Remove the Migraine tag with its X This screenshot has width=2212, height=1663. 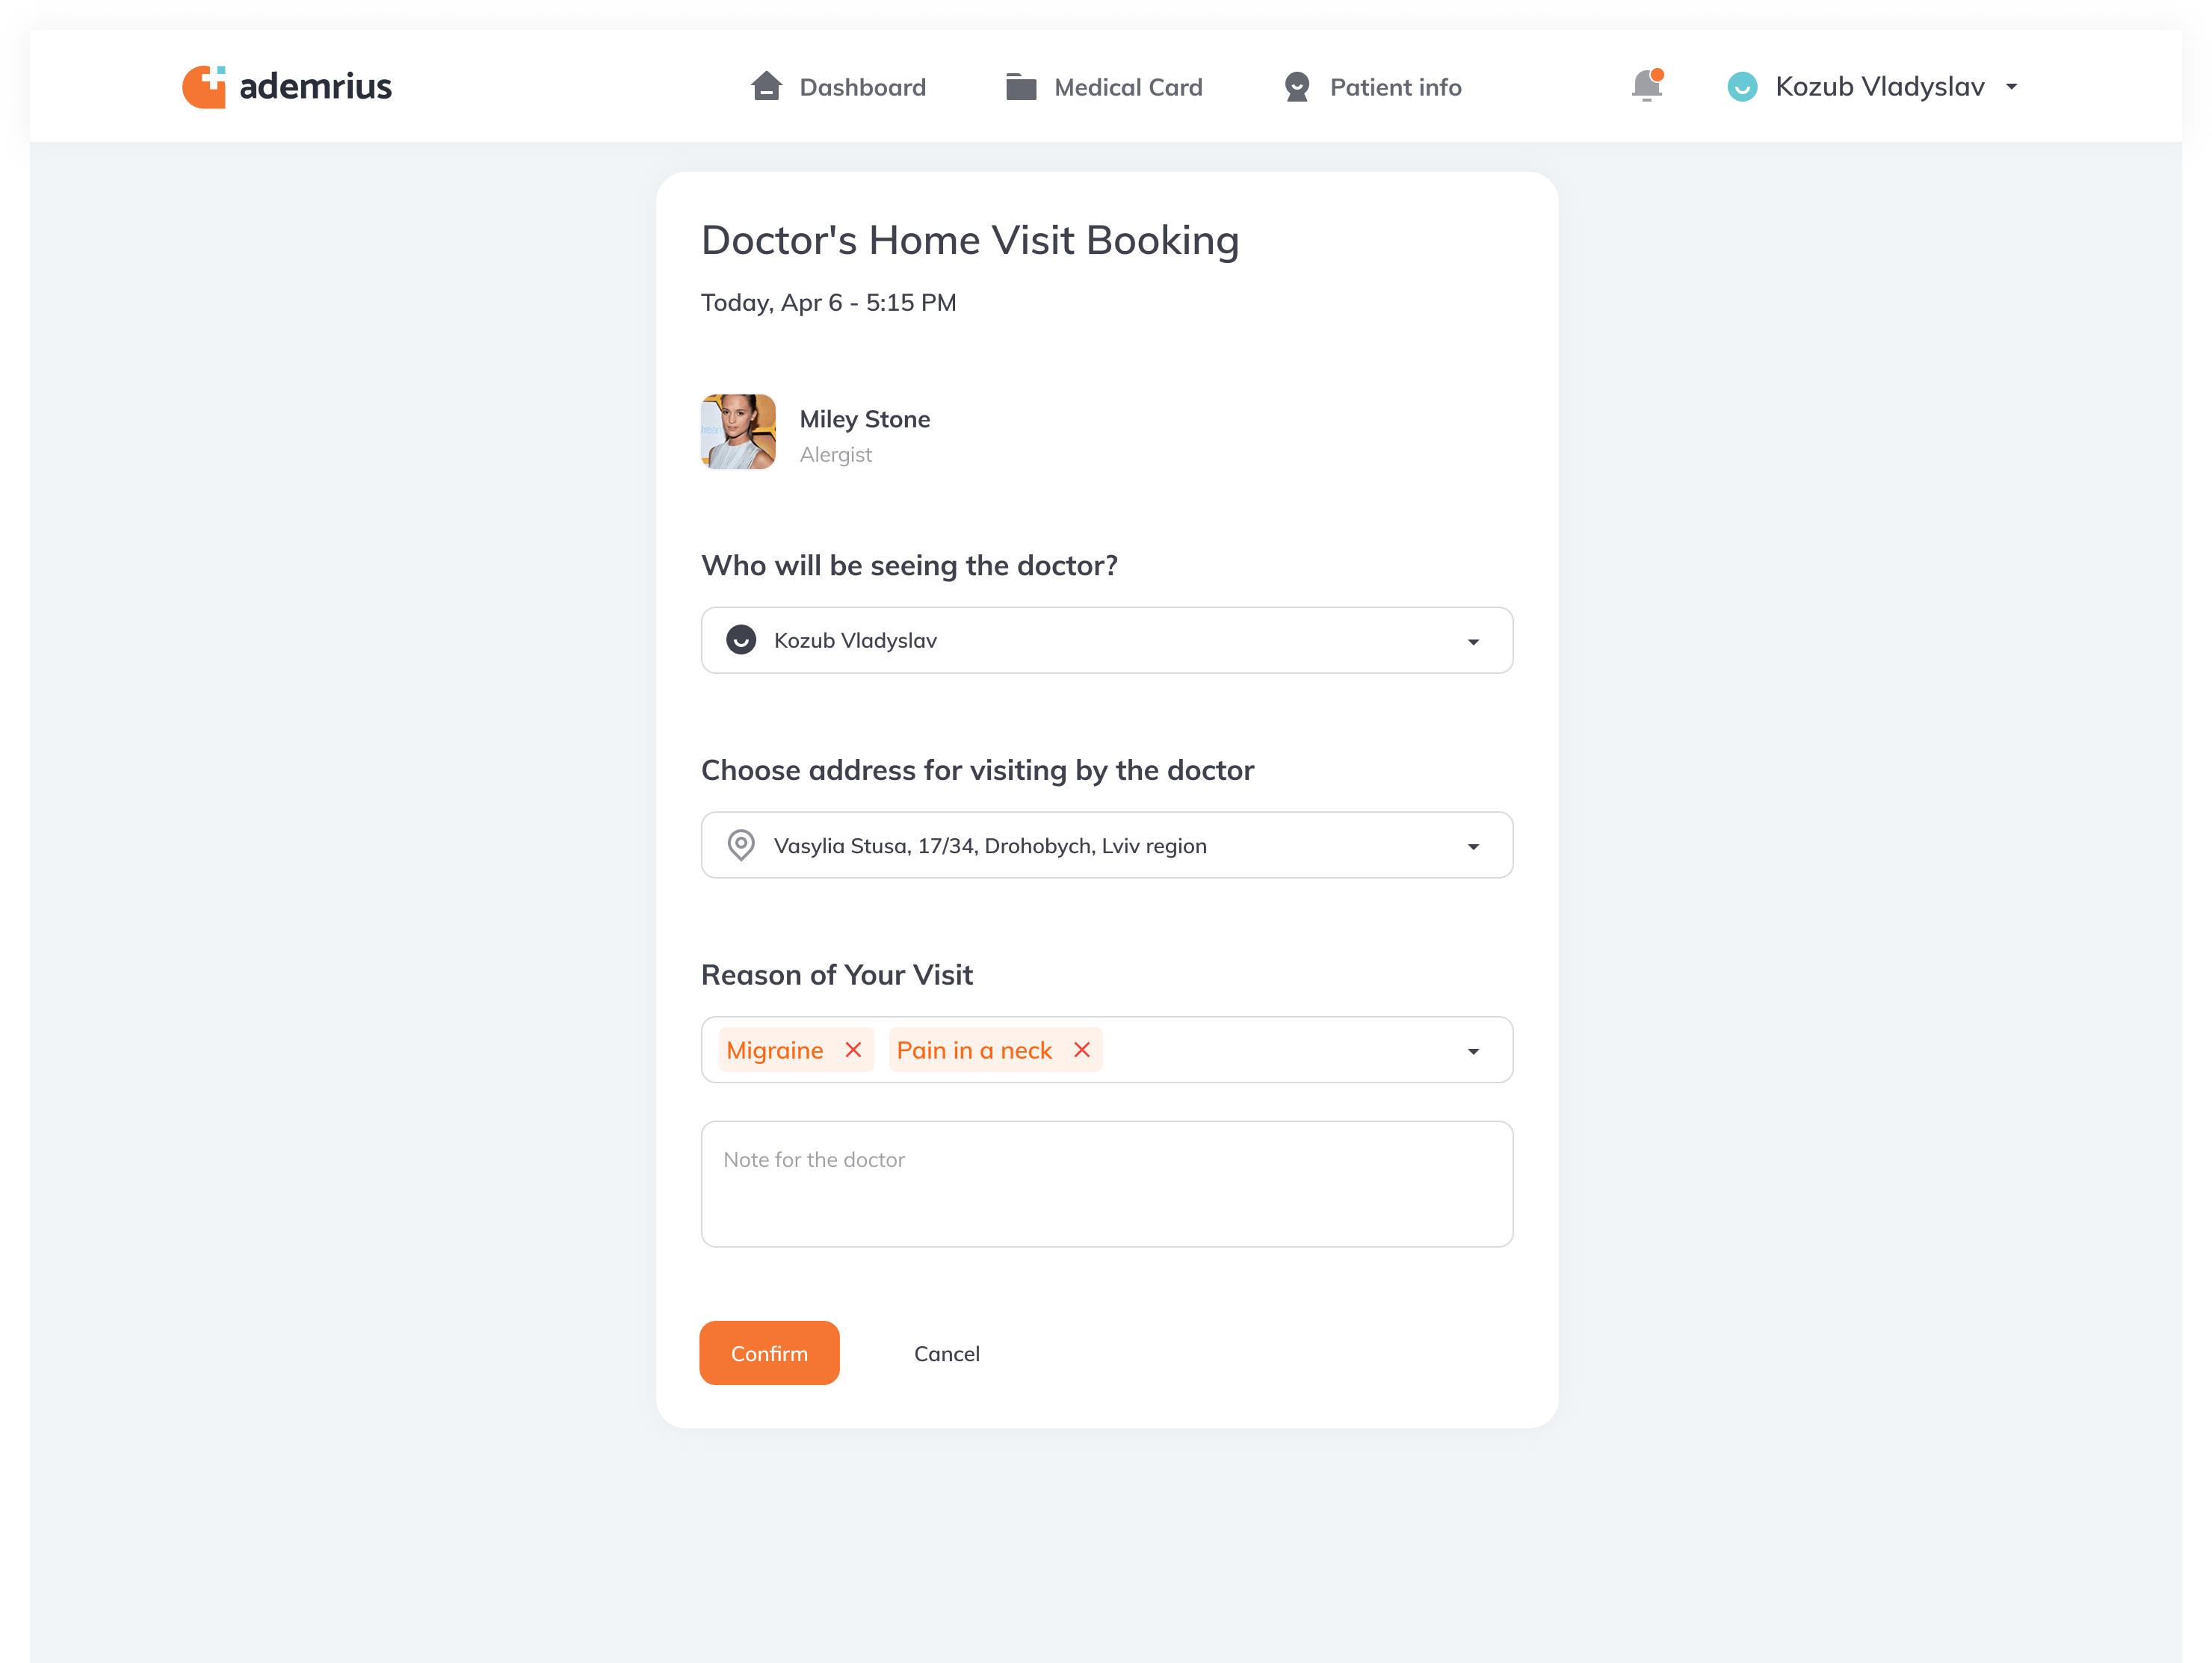coord(853,1050)
